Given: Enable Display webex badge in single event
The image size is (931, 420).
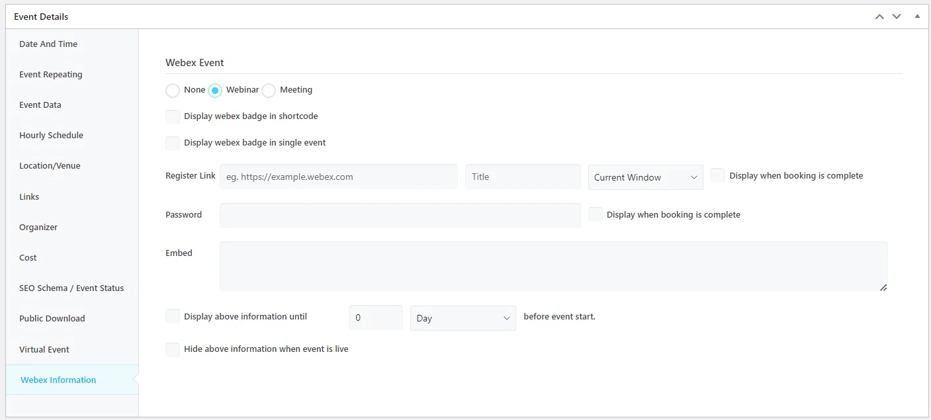Looking at the screenshot, I should point(173,143).
